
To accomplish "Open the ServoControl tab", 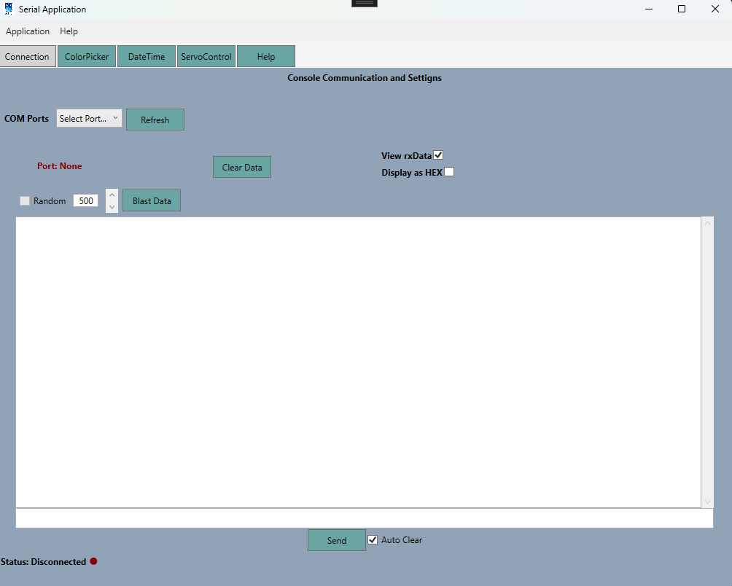I will 206,57.
